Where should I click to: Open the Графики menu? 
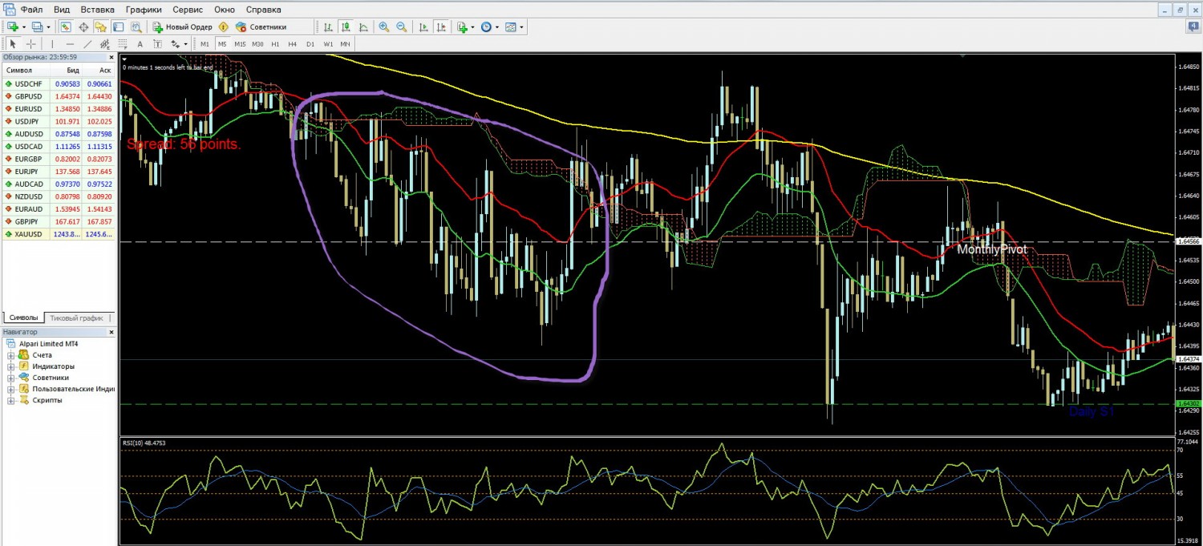pos(144,10)
